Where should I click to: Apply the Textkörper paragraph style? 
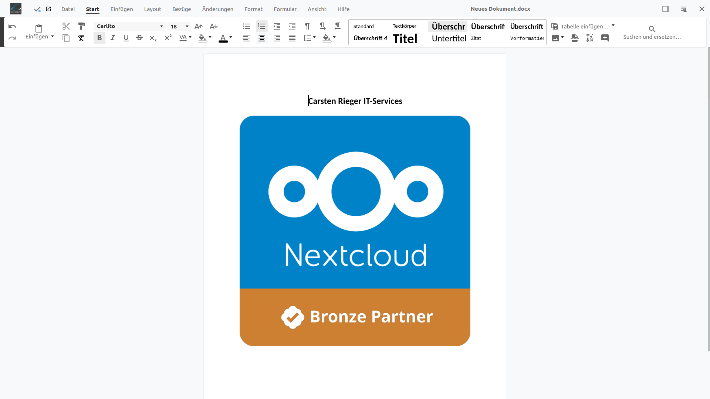click(x=405, y=26)
